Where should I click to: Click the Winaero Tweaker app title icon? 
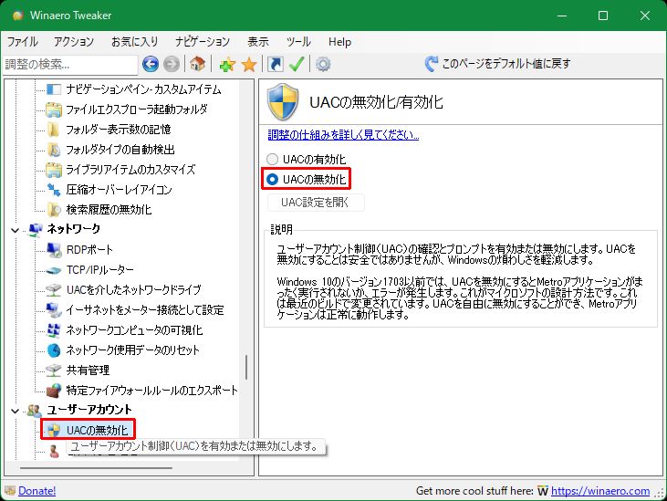tap(17, 16)
